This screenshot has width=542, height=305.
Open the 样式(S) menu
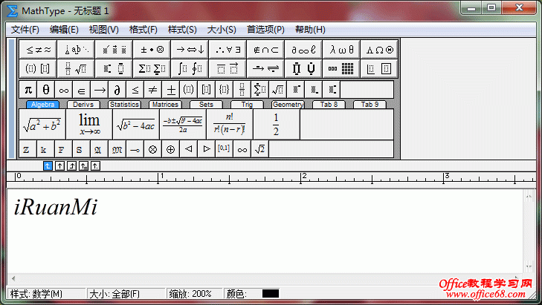[x=182, y=30]
